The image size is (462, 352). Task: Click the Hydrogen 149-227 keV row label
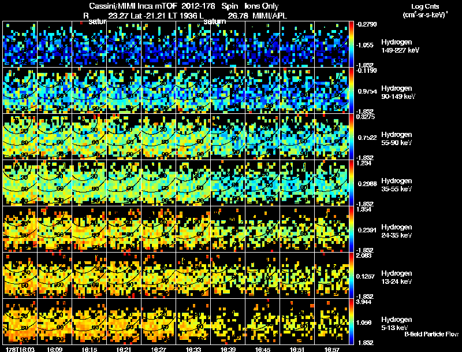400,46
